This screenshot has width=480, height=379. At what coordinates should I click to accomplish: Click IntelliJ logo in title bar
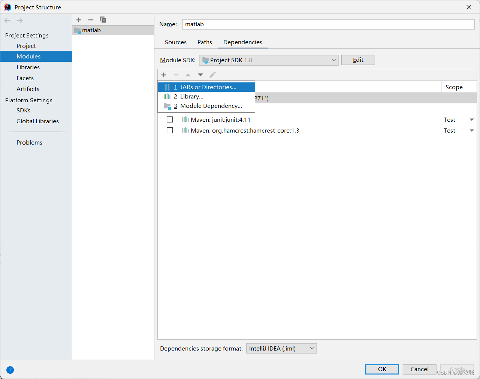click(7, 7)
